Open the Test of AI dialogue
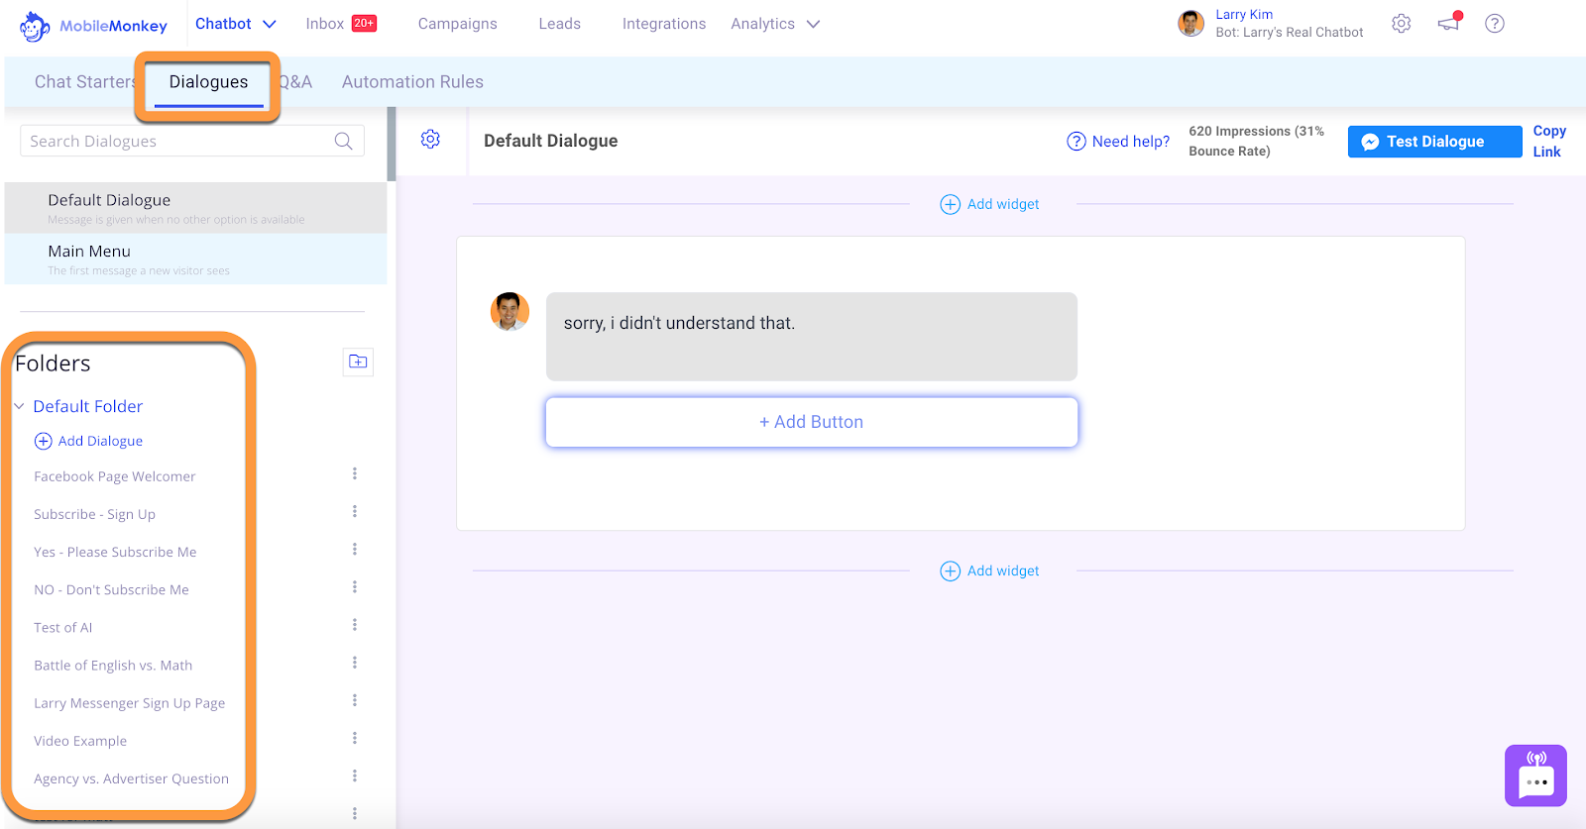1586x829 pixels. click(x=62, y=627)
